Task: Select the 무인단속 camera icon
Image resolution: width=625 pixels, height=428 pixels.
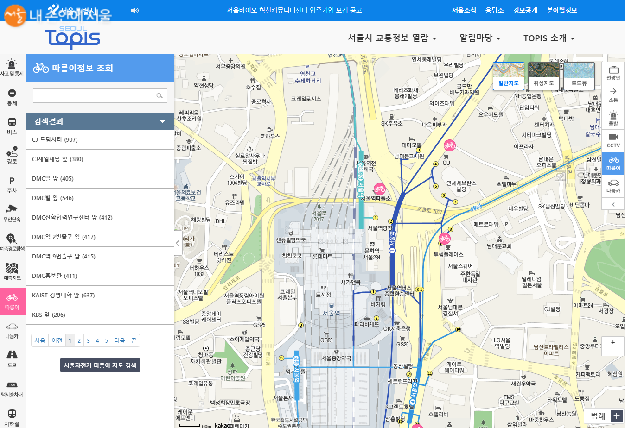Action: [12, 213]
